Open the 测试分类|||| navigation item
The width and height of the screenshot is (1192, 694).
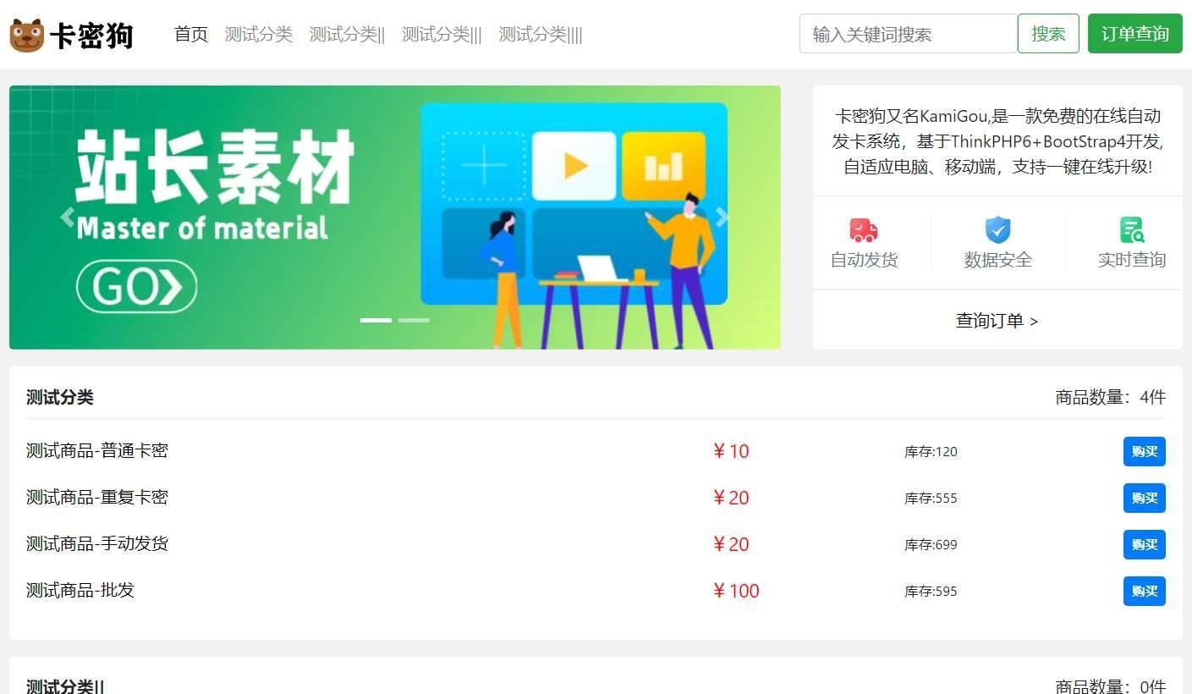541,34
